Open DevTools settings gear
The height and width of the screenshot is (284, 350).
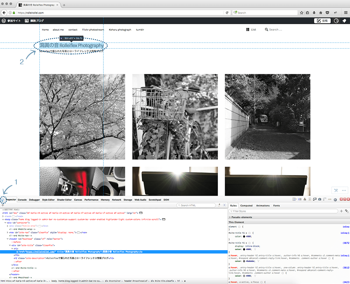tap(335, 200)
